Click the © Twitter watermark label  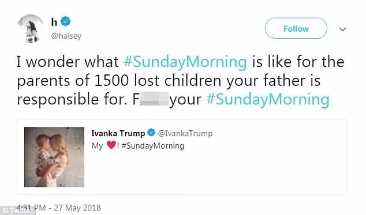point(17,210)
